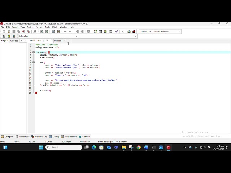The height and width of the screenshot is (173, 231).
Task: Click the Delete Profiling Information icon
Action: tap(134, 32)
